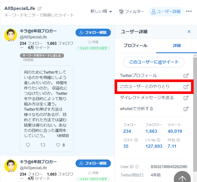Open the フィルター options
The width and height of the screenshot is (197, 182).
[x=131, y=11]
